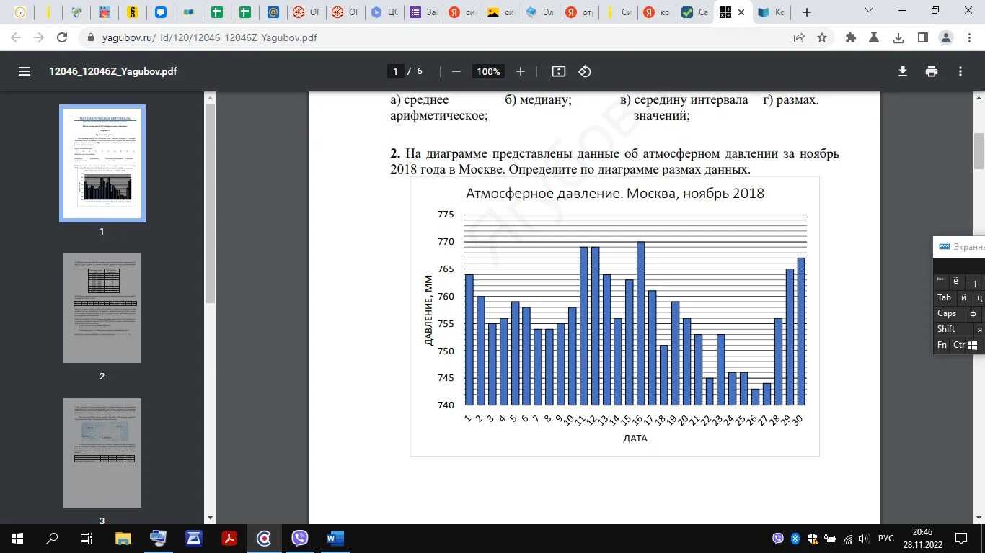985x553 pixels.
Task: Bookmark this page with the star icon
Action: coord(821,37)
